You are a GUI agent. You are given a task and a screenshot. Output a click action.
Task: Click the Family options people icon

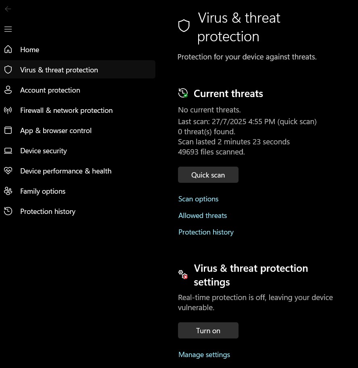8,191
